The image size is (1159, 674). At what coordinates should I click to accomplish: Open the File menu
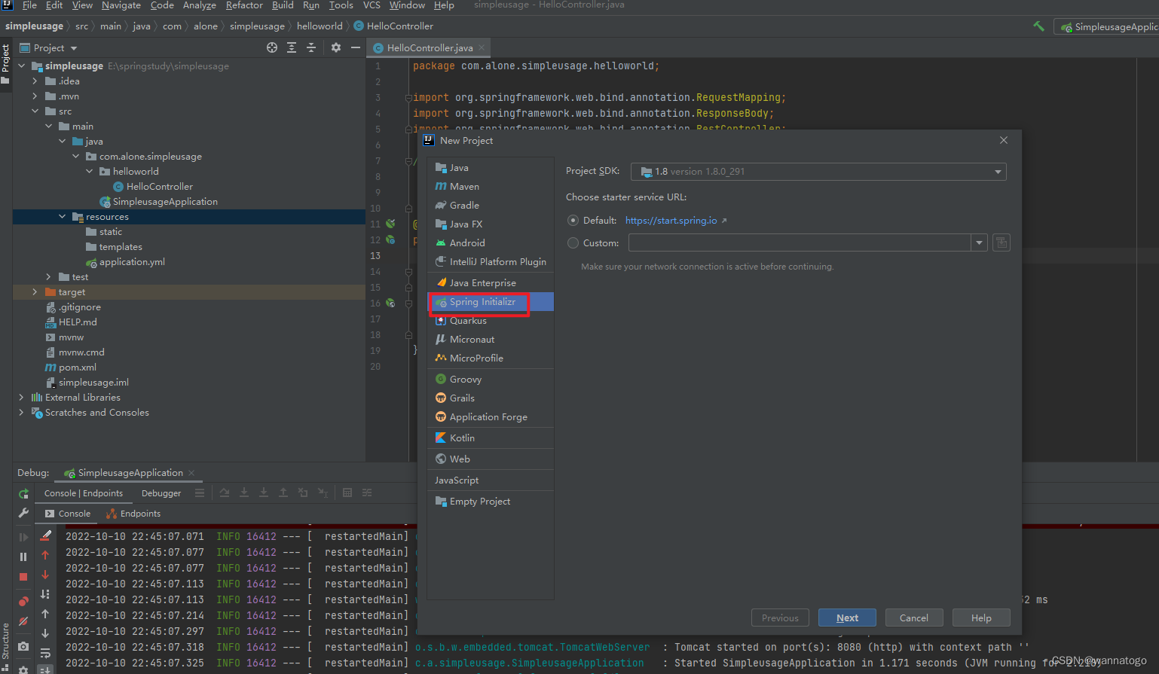coord(30,5)
